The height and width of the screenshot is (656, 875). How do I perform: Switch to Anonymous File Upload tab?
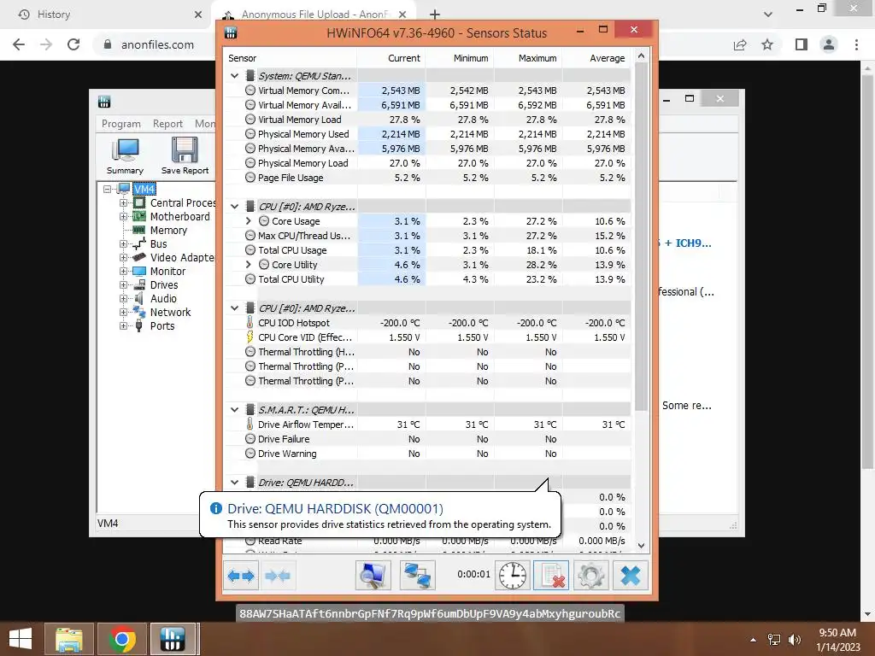tap(313, 15)
